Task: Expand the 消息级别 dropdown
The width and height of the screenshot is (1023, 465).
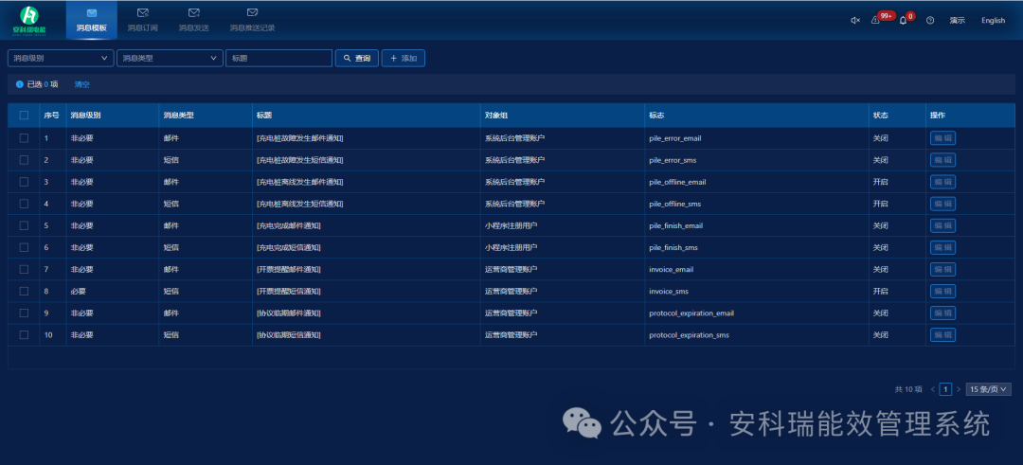Action: point(61,58)
